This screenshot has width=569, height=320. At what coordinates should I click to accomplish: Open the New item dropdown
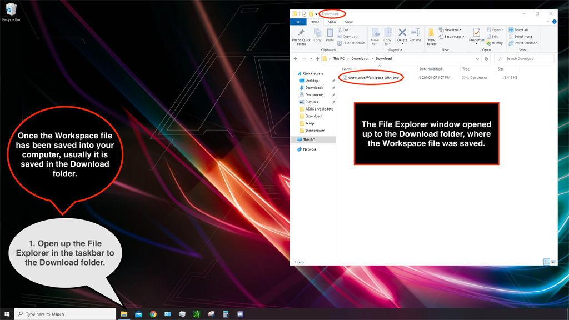450,30
